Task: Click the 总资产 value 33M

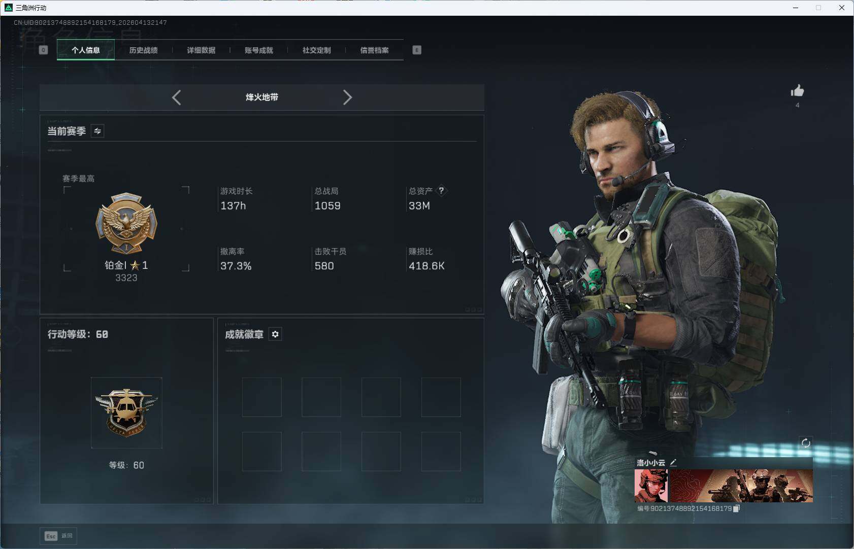Action: pos(419,205)
